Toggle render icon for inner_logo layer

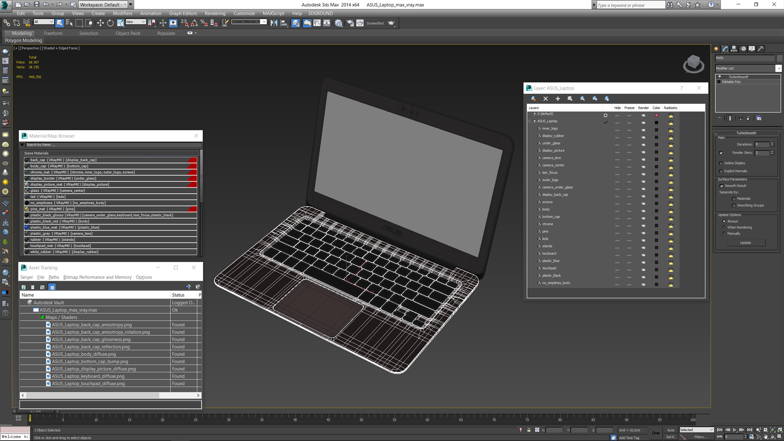click(643, 130)
